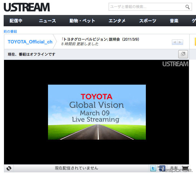Share on Twitter icon
196x176 pixels.
153,168
